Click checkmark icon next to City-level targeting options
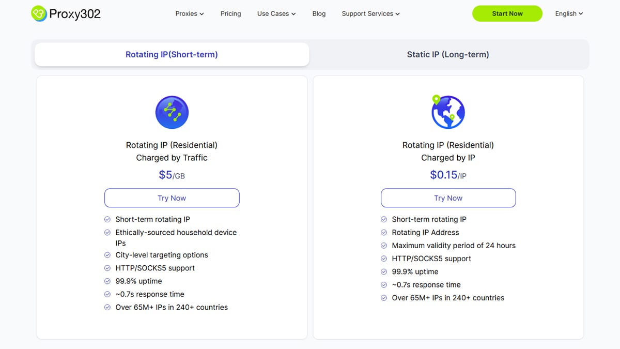This screenshot has width=620, height=349. (x=107, y=255)
